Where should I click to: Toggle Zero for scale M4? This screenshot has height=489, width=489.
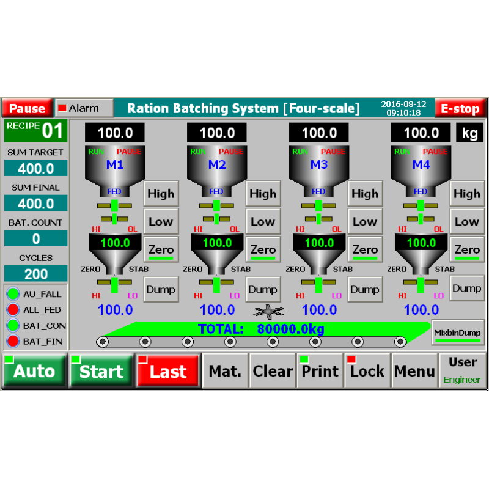click(x=467, y=249)
